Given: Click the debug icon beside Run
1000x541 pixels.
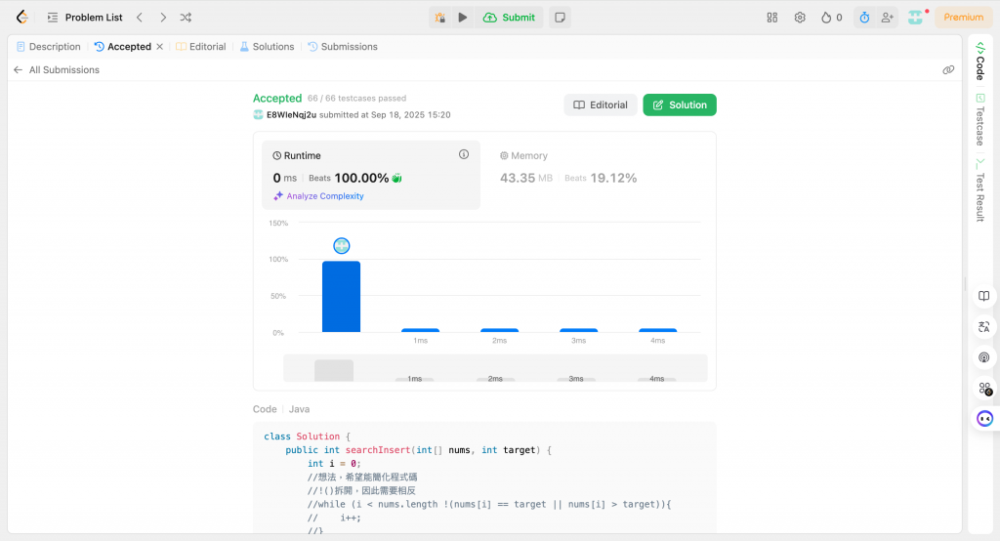Looking at the screenshot, I should pyautogui.click(x=440, y=18).
